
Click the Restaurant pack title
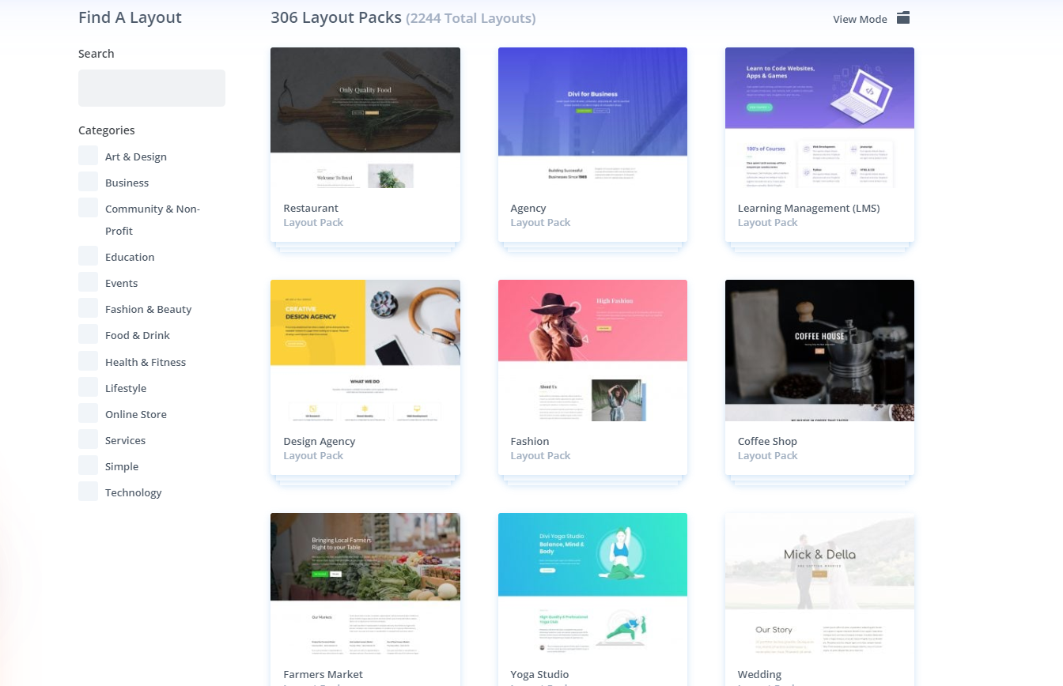[311, 208]
